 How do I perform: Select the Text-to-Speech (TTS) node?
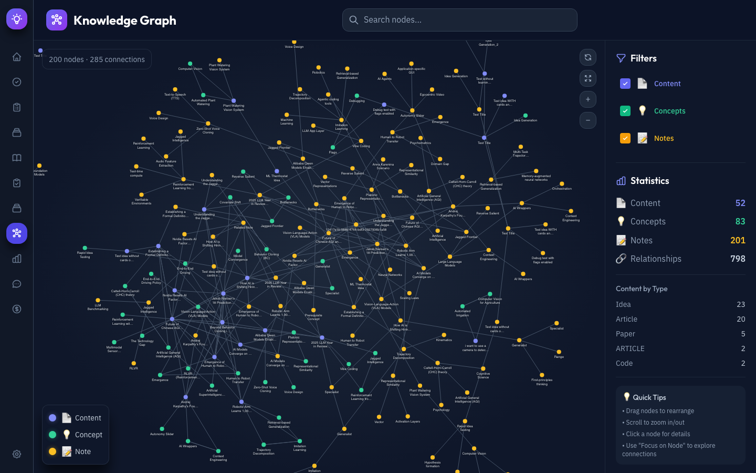click(175, 90)
